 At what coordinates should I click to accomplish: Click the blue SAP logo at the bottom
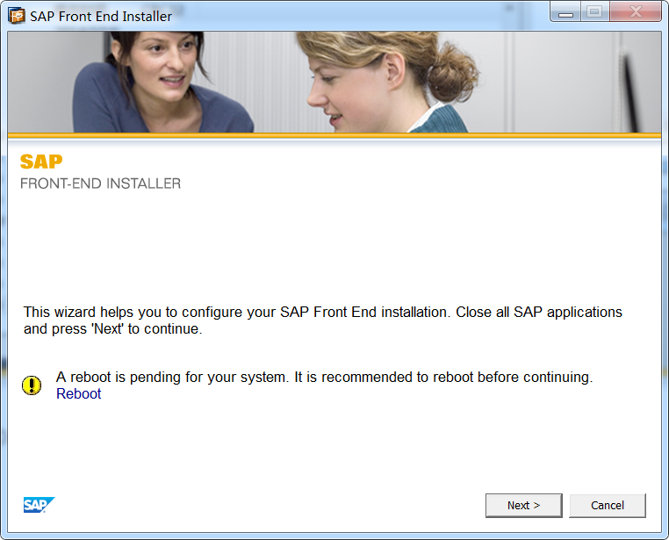(x=39, y=505)
